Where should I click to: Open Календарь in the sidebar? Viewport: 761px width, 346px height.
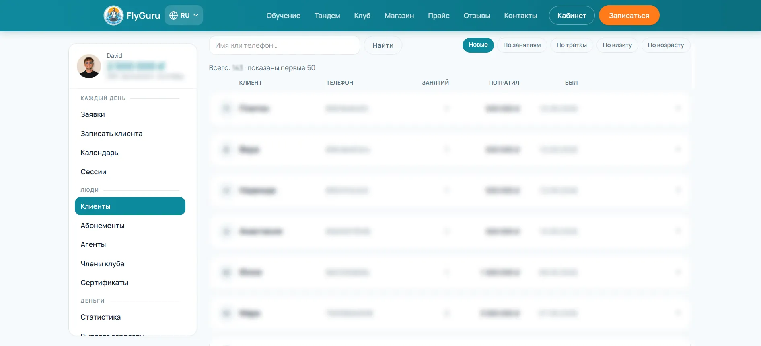pyautogui.click(x=130, y=153)
